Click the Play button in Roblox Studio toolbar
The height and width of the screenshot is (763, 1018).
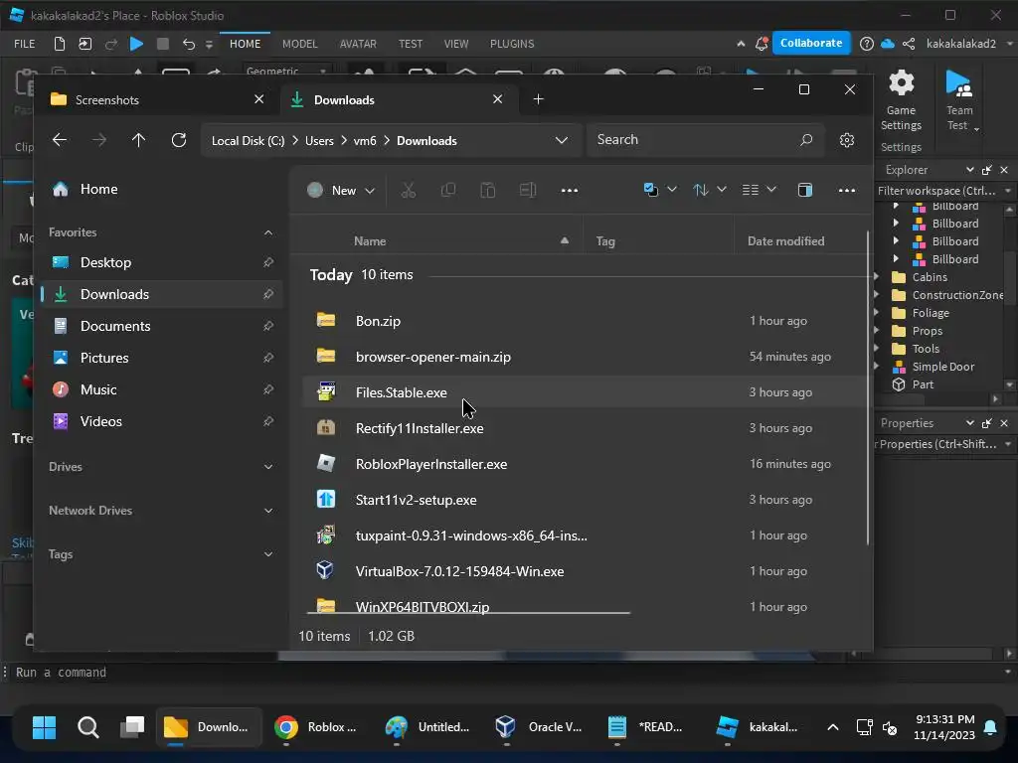(136, 44)
